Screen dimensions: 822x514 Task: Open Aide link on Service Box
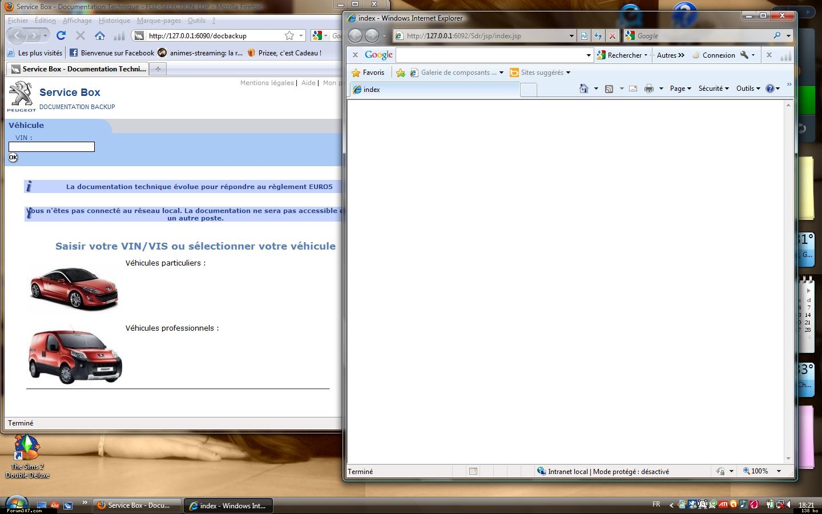click(308, 83)
